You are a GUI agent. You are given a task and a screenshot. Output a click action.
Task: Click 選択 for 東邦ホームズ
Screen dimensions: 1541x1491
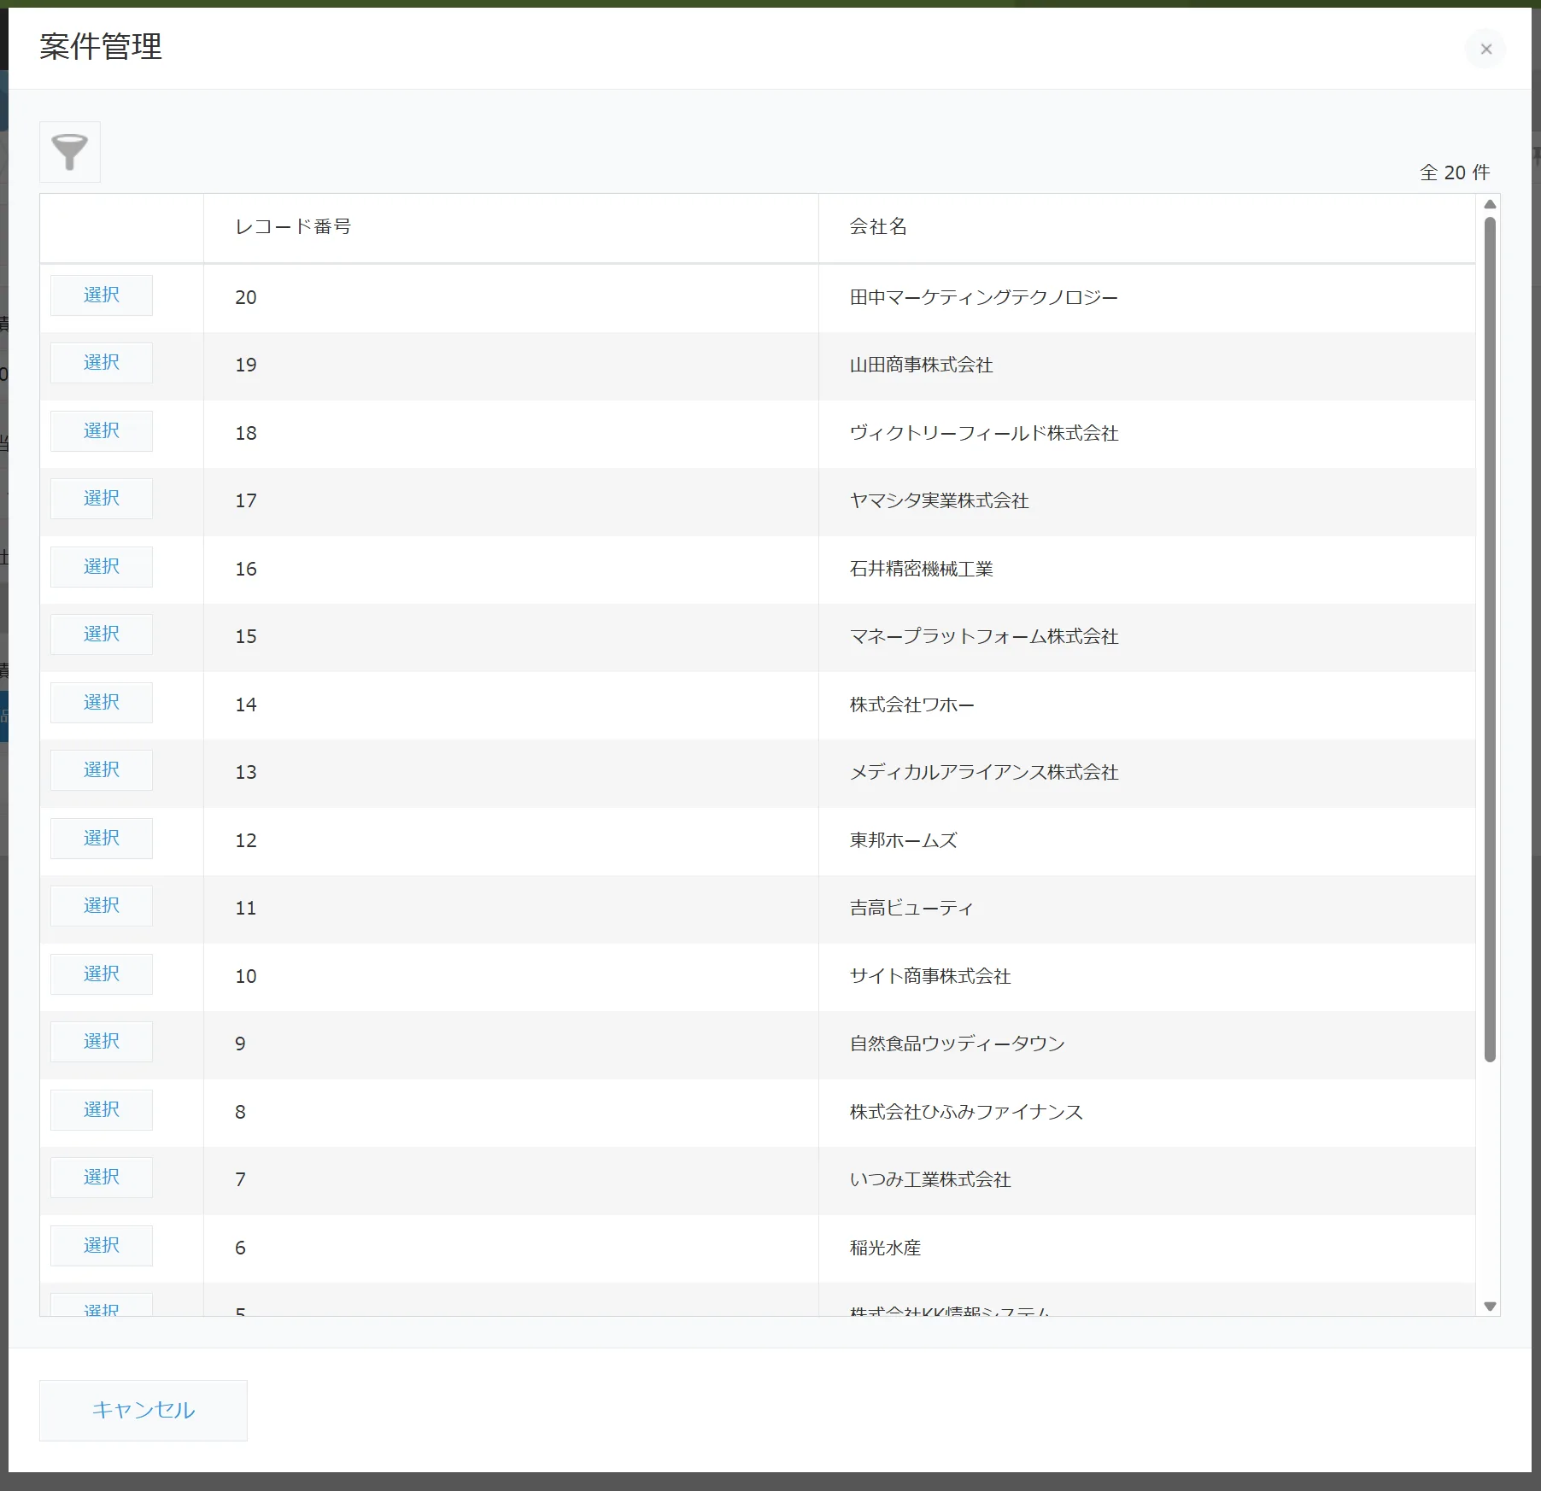tap(102, 839)
